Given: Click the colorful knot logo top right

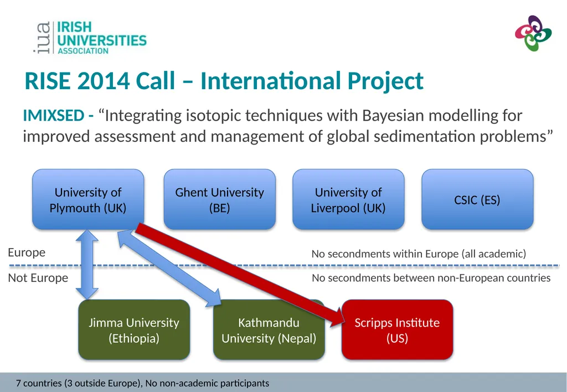Looking at the screenshot, I should point(533,33).
